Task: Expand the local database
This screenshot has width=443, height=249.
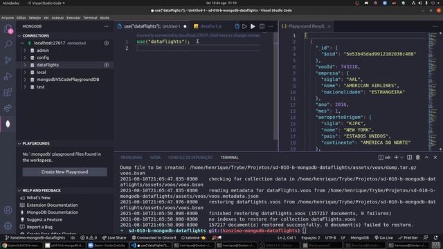Action: 25,72
